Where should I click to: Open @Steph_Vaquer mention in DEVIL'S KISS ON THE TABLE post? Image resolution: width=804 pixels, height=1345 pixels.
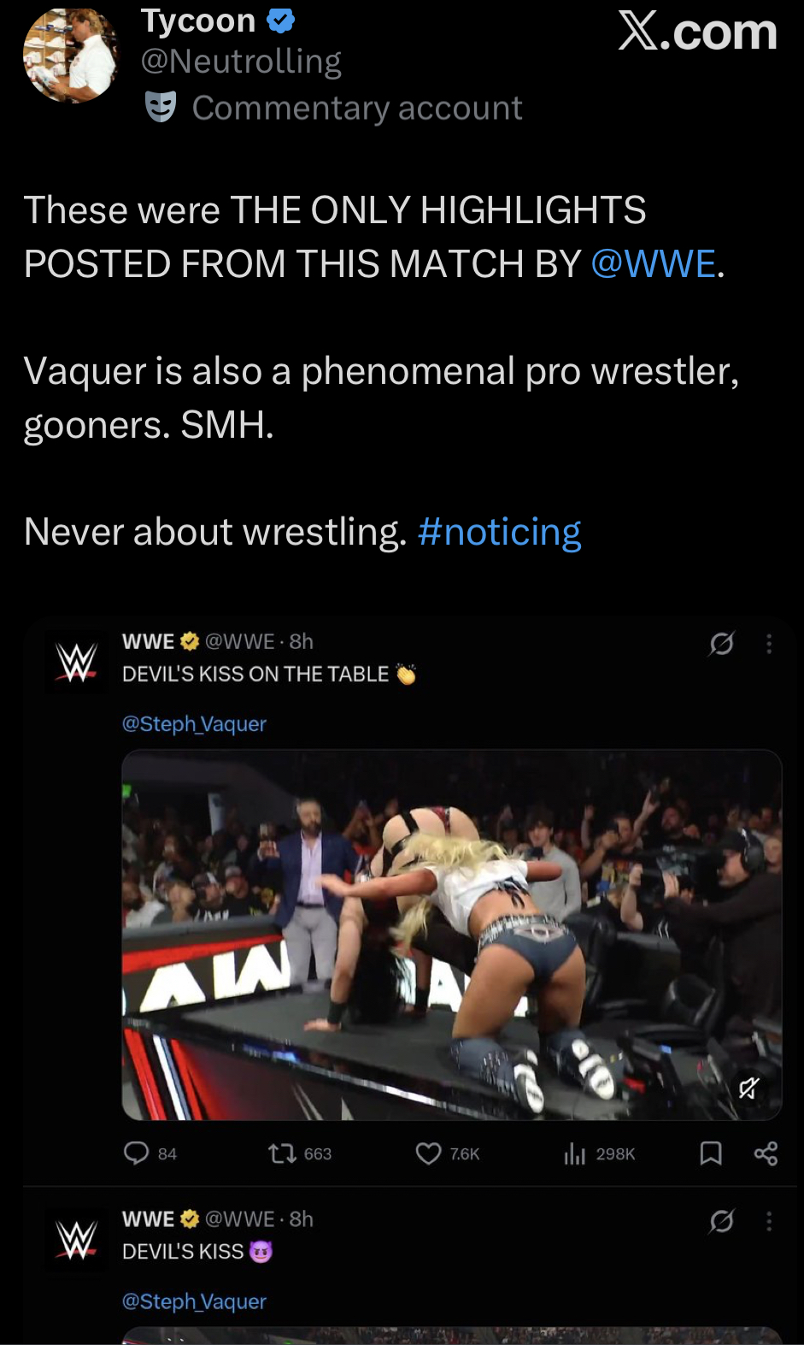pos(194,724)
